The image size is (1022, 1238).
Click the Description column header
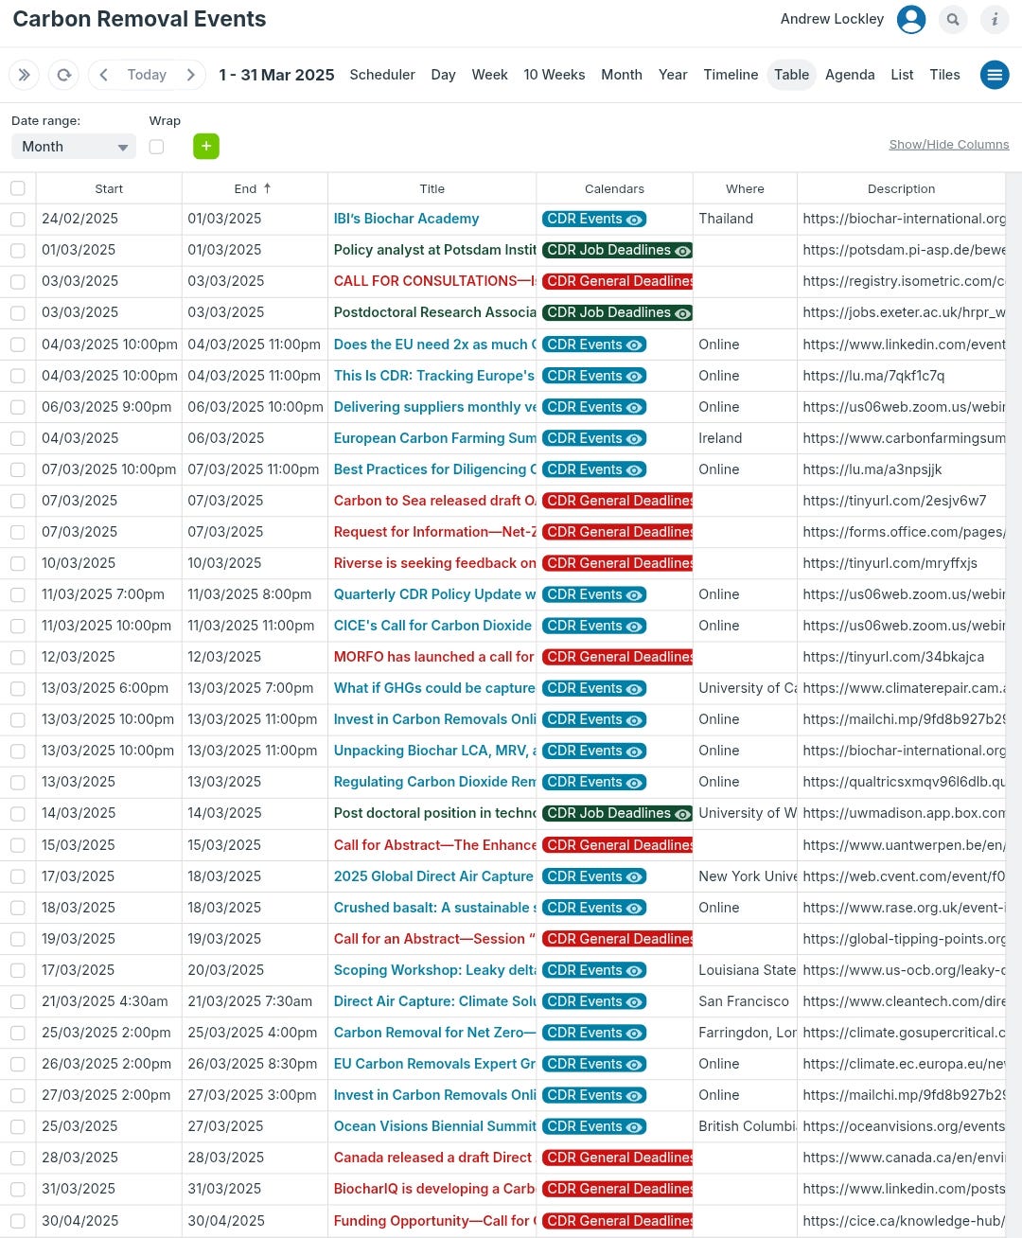click(901, 188)
